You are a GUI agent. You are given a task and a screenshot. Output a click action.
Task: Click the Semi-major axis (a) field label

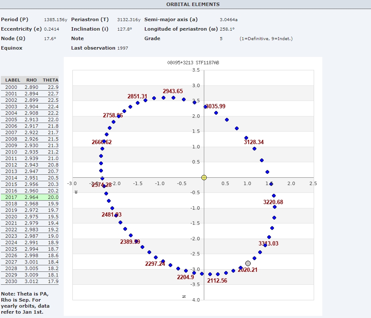(x=171, y=19)
